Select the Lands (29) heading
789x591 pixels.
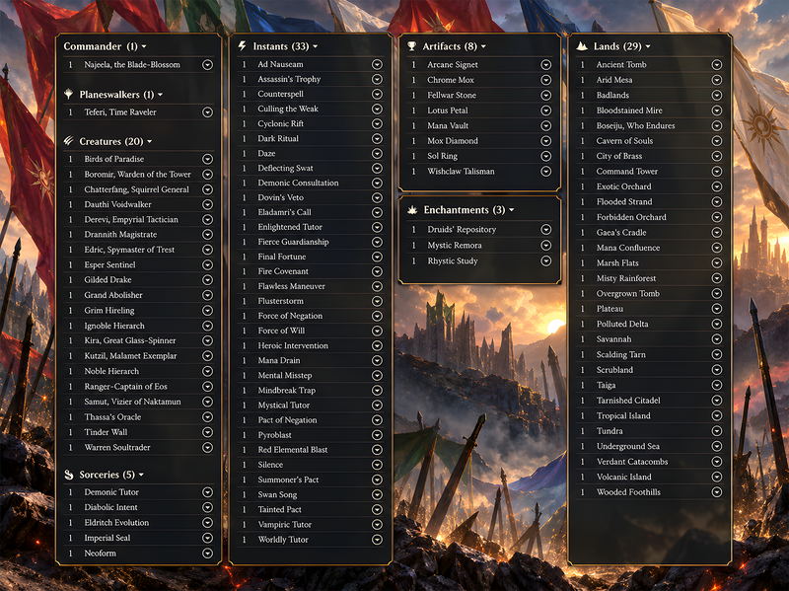click(x=617, y=46)
